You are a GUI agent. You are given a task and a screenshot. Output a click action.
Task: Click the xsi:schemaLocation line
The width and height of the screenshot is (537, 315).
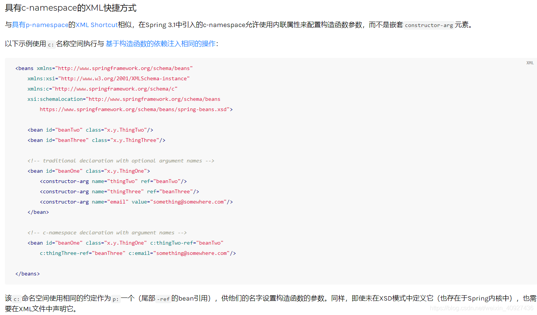click(124, 99)
